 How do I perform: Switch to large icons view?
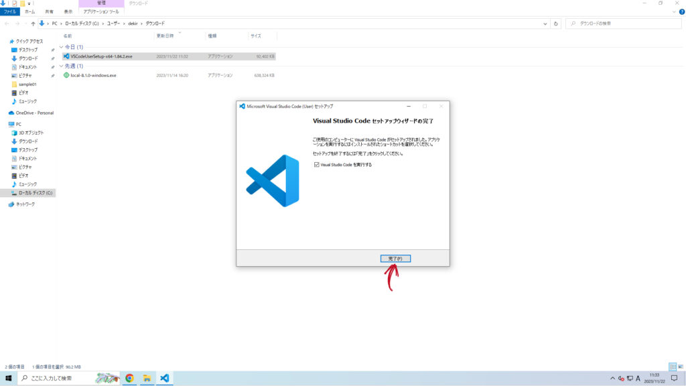pyautogui.click(x=681, y=367)
